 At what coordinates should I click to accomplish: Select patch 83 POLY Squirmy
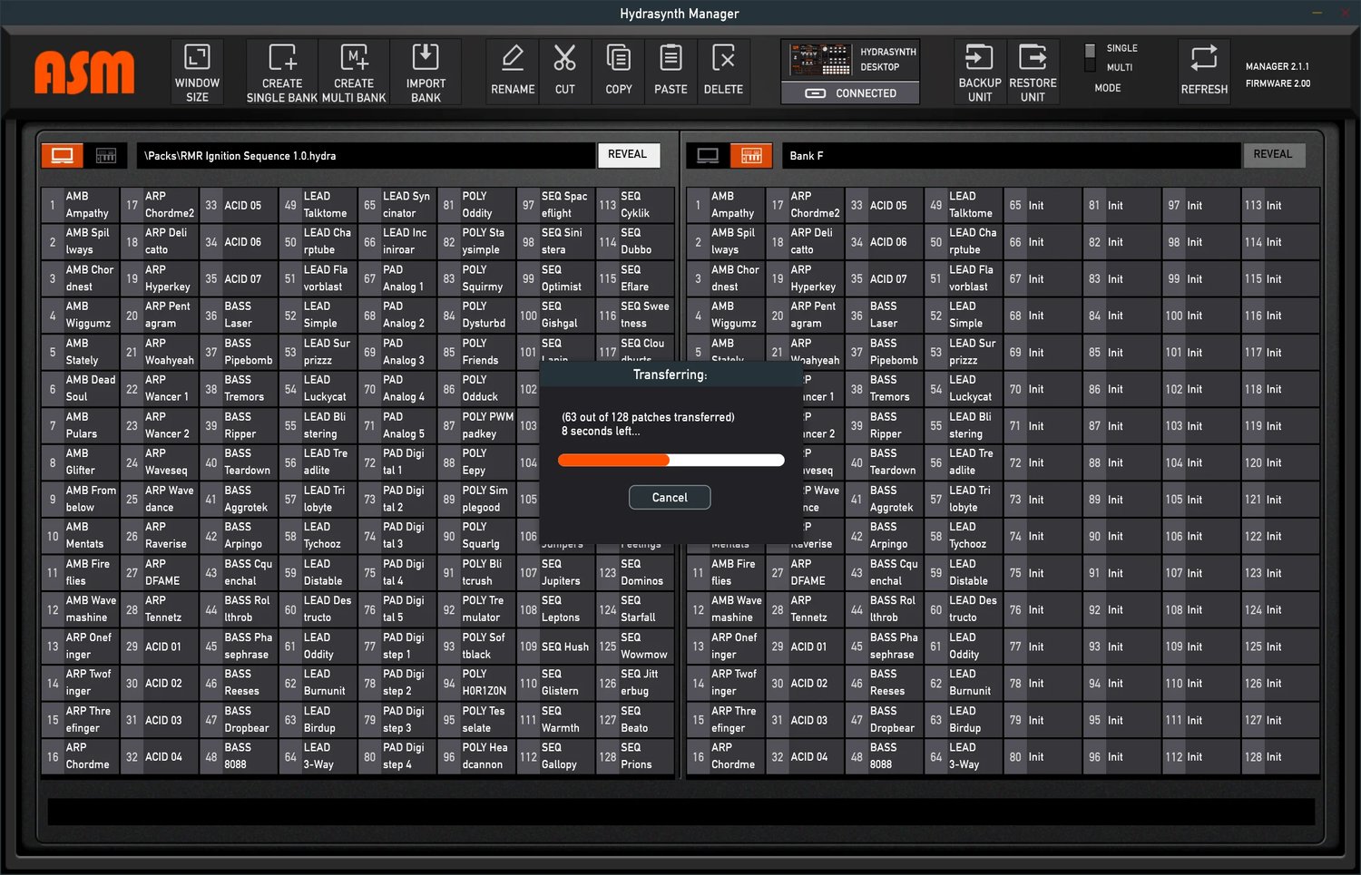[x=477, y=278]
